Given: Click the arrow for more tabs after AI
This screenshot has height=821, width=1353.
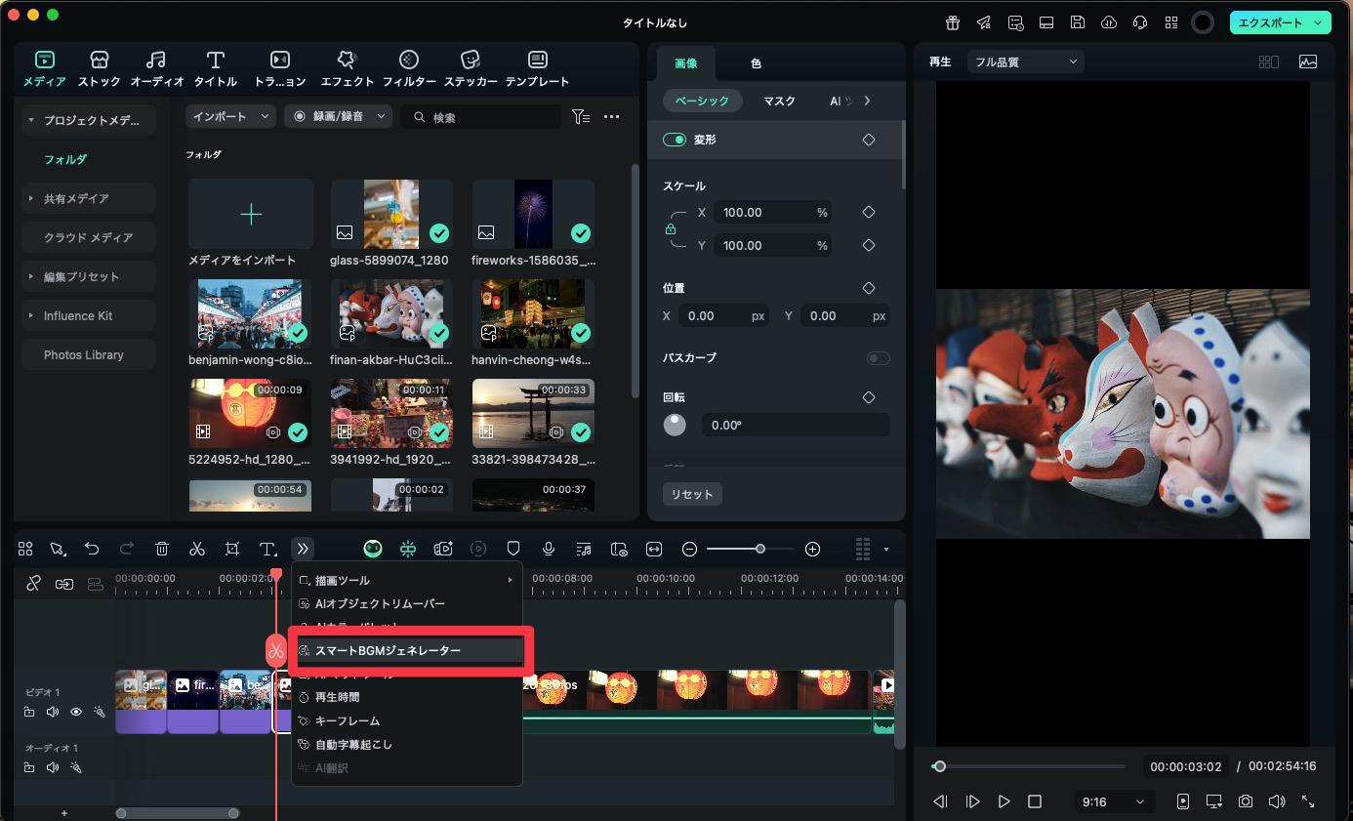Looking at the screenshot, I should coord(867,101).
